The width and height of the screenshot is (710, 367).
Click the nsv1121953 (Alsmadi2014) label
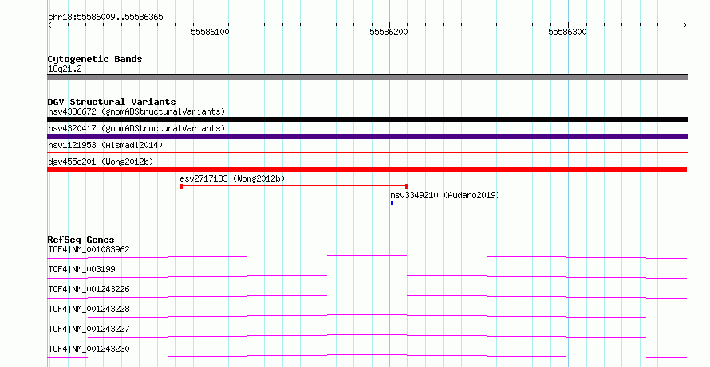(105, 145)
